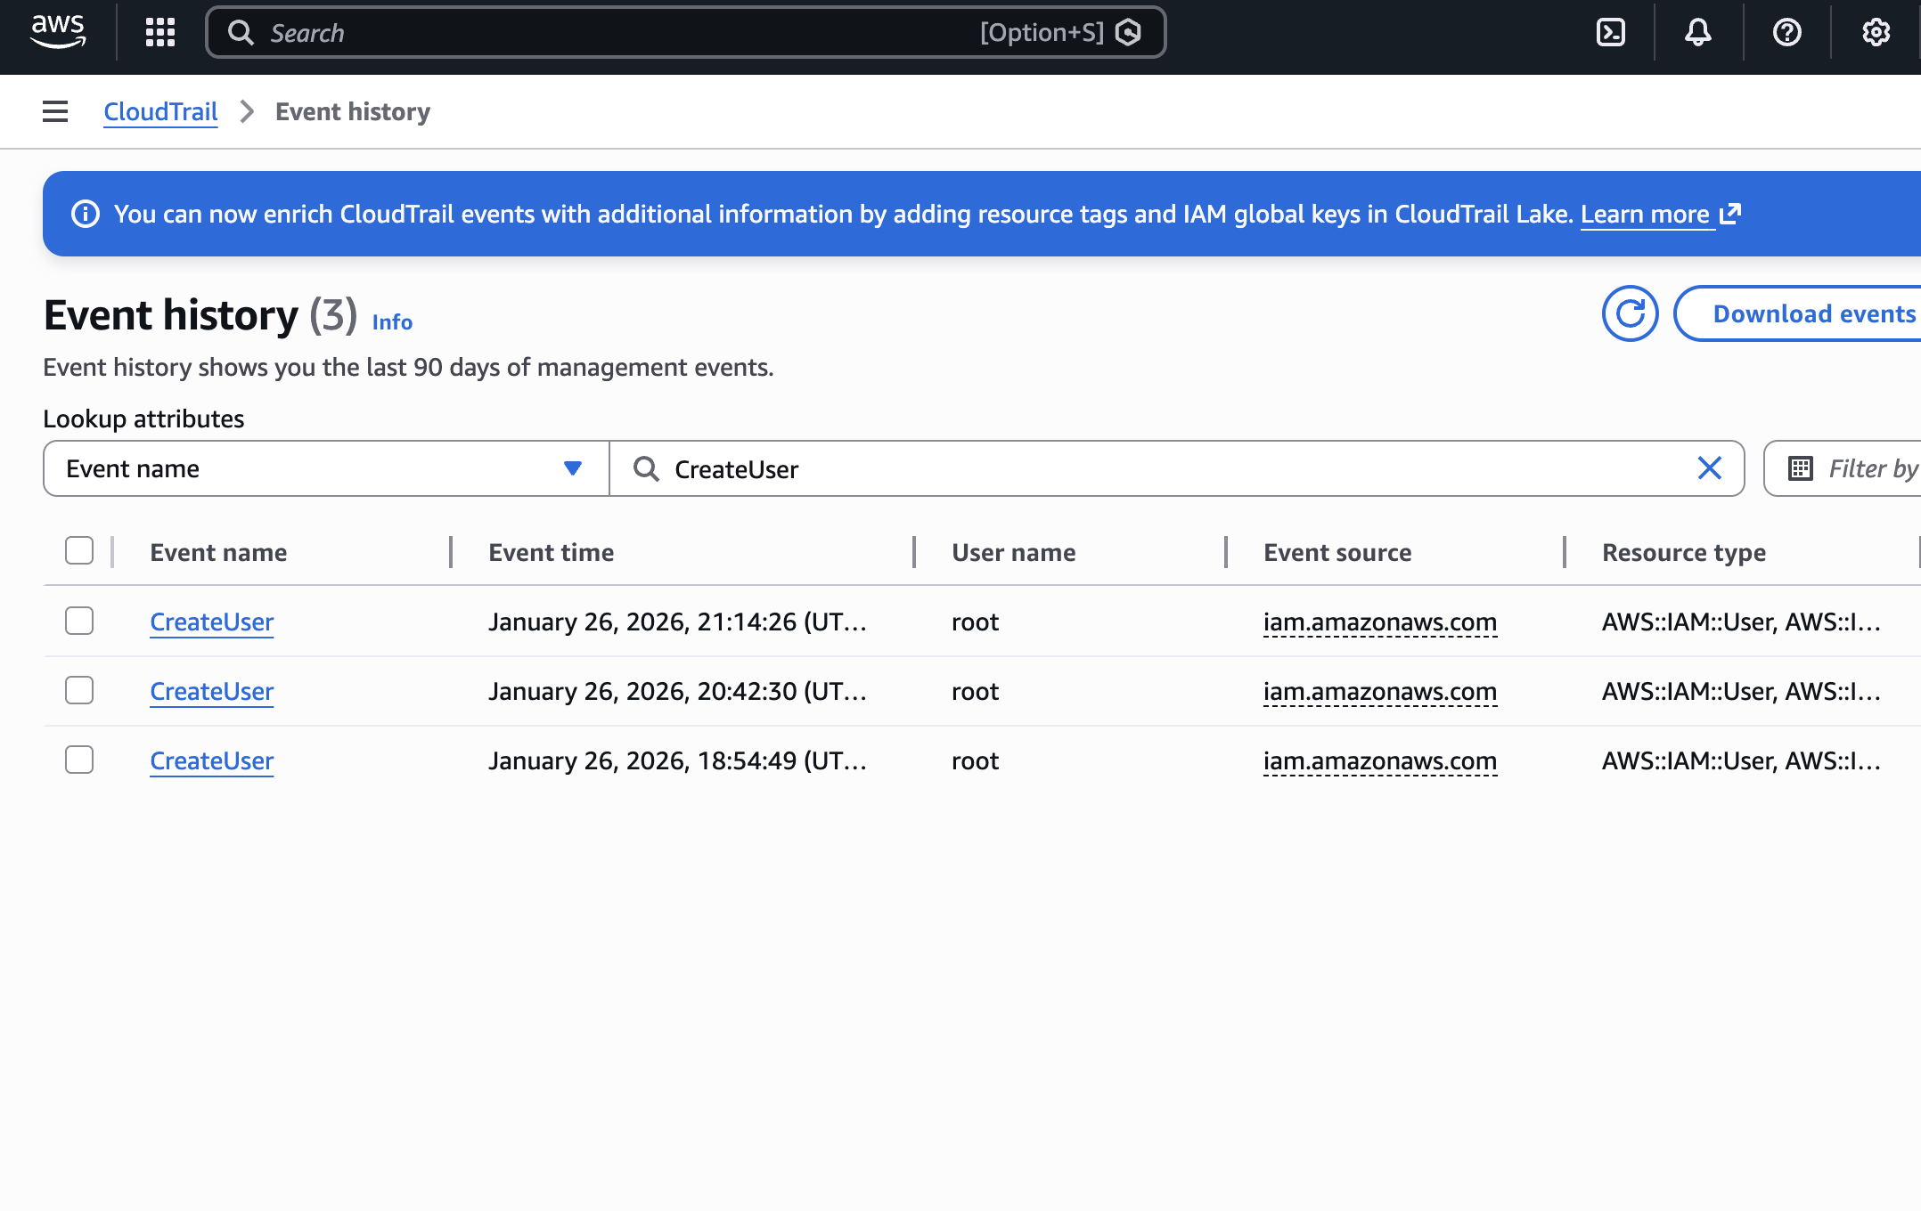Open the CreateUser event from 21:14:26
This screenshot has width=1921, height=1211.
tap(211, 622)
